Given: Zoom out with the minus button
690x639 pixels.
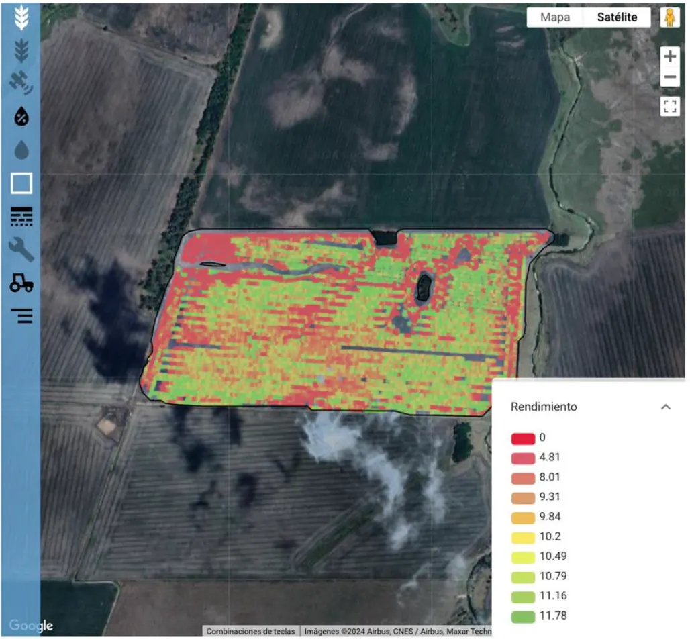Looking at the screenshot, I should [x=669, y=77].
